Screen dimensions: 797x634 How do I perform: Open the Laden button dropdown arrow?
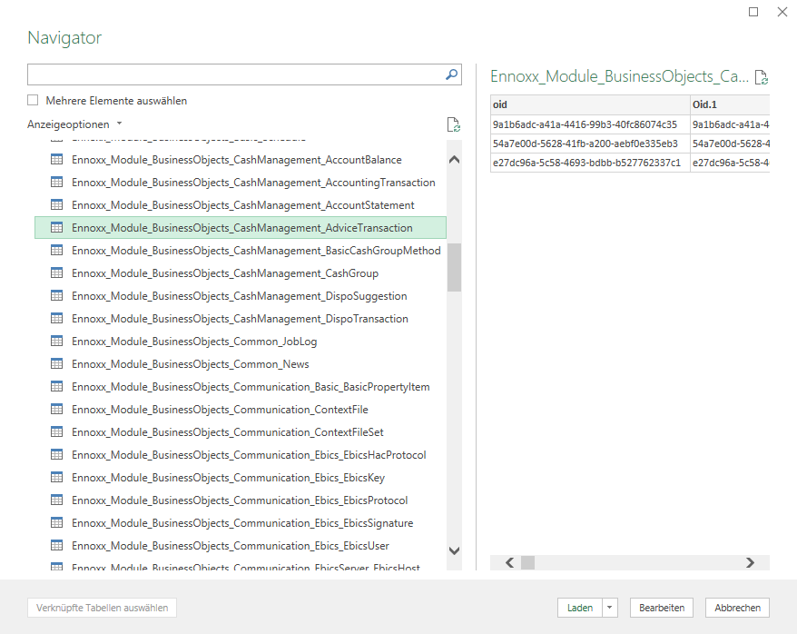(610, 608)
